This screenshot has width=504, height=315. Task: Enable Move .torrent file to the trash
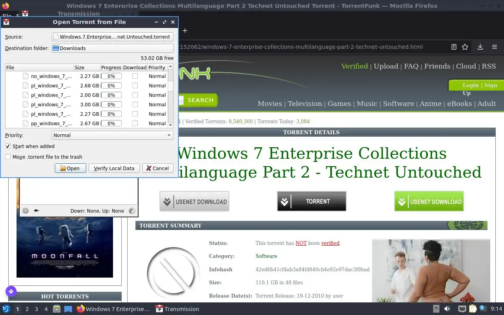click(x=8, y=157)
